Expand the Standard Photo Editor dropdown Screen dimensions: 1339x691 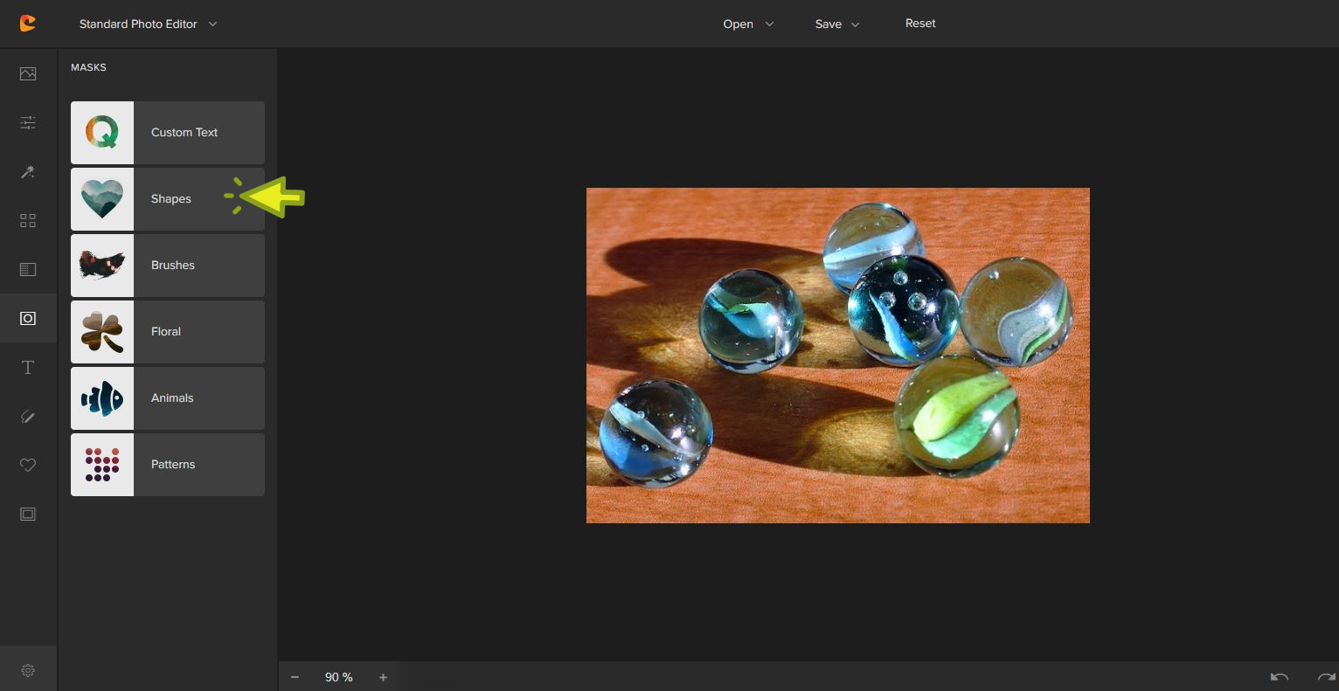148,24
